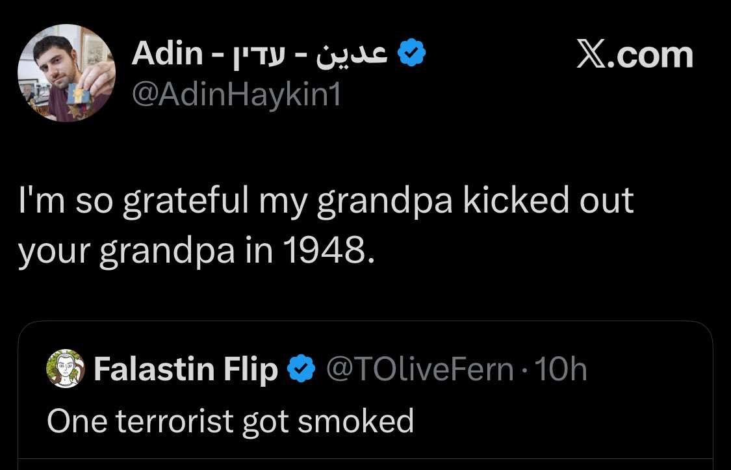Screen dimensions: 731x470
Task: Click Falastin Flip's blue verified checkmark
Action: 301,369
